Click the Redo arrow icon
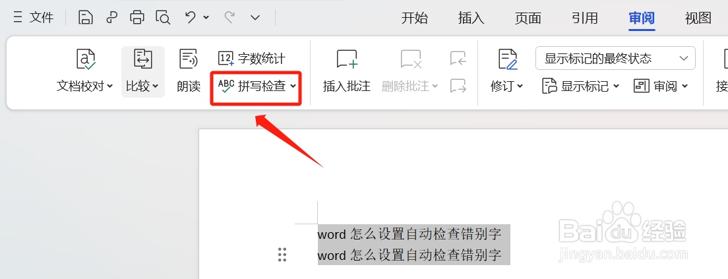The image size is (728, 279). 229,18
